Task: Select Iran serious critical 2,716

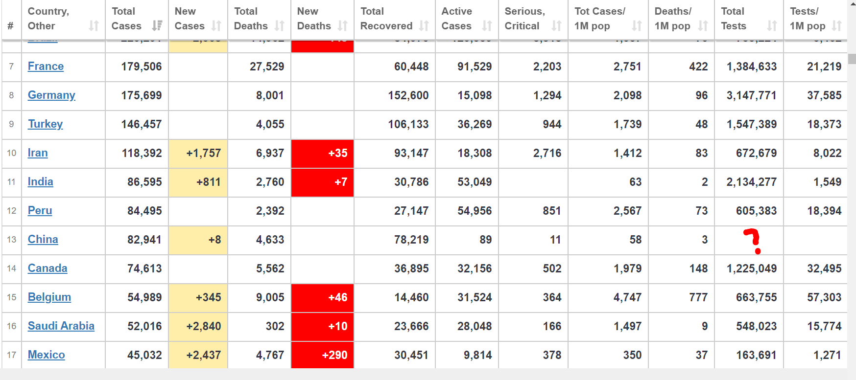Action: (547, 153)
